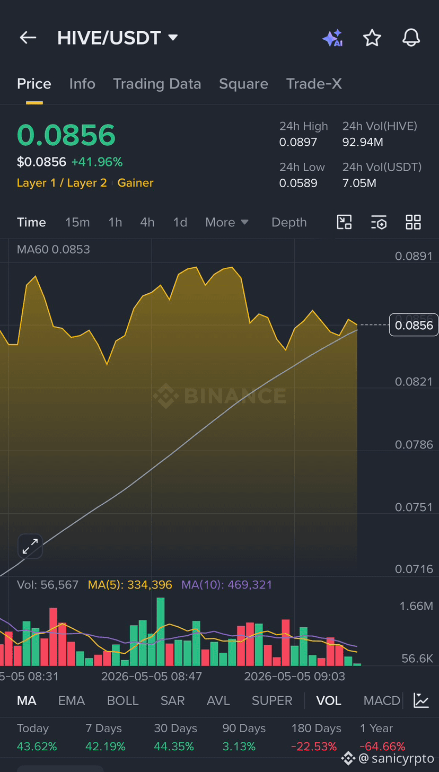Switch to the Price tab
This screenshot has height=772, width=439.
coord(34,84)
